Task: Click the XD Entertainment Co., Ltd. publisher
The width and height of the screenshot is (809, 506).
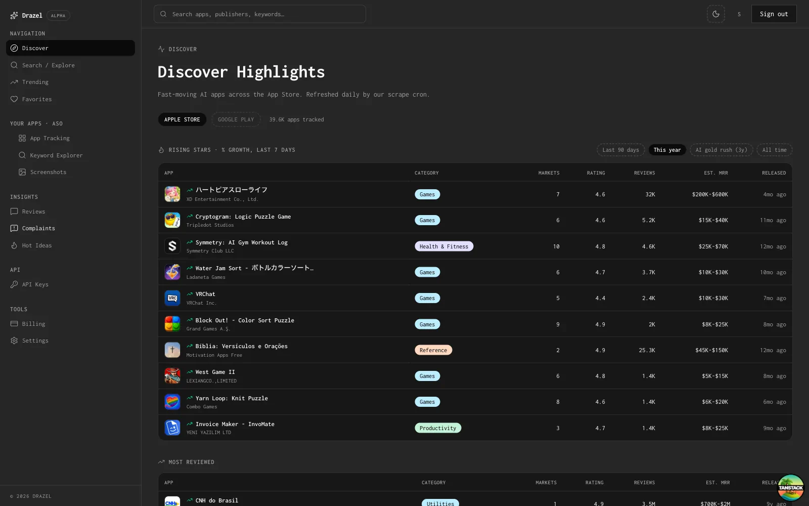Action: (x=222, y=199)
